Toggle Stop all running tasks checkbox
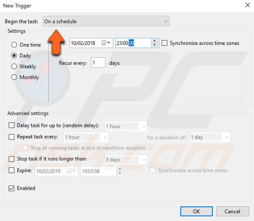254x221 pixels. (25, 148)
